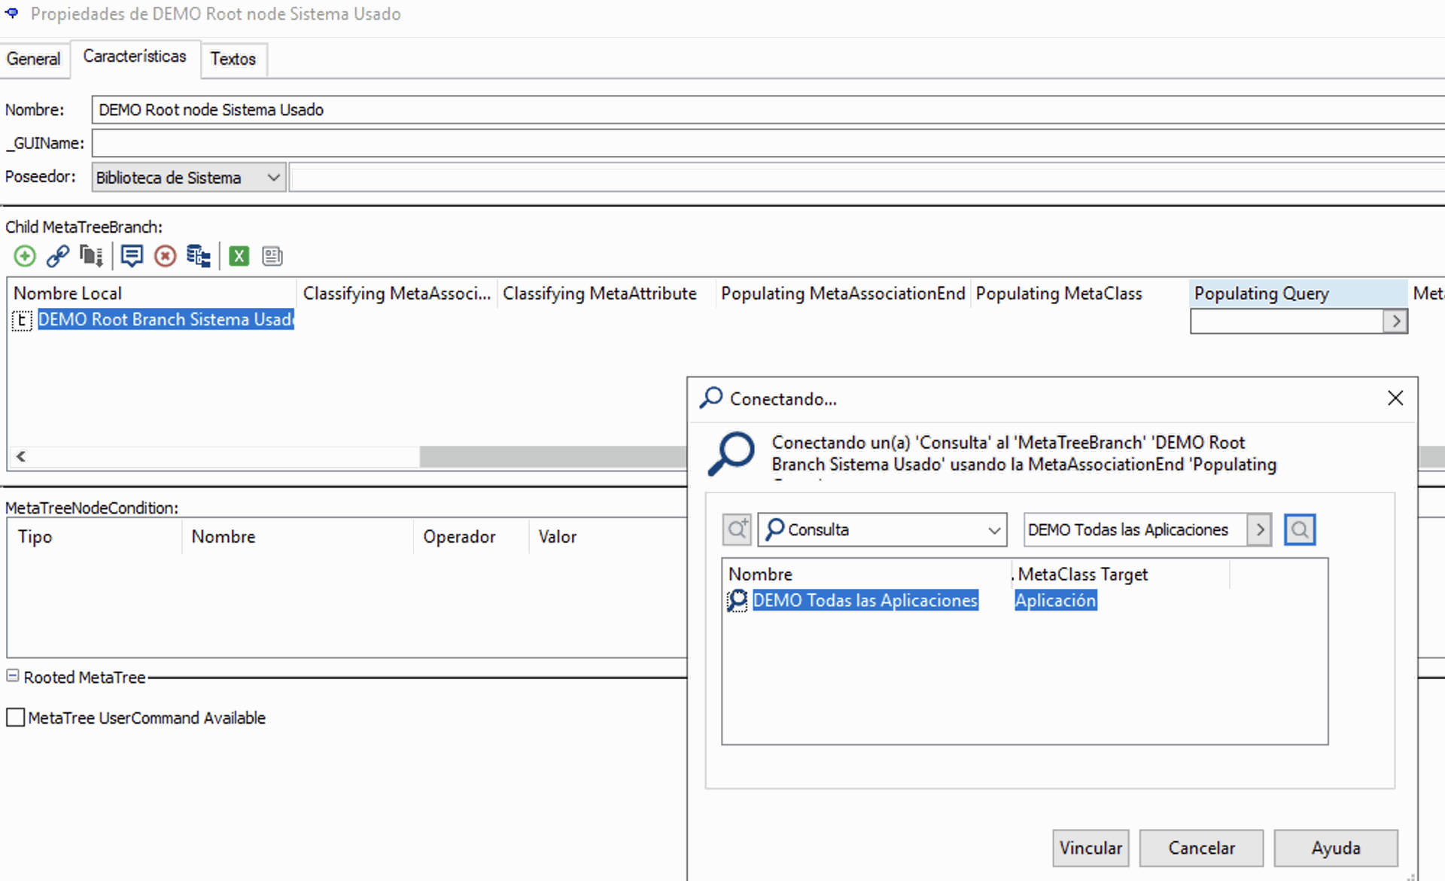
Task: Click the Vincular button
Action: (1091, 848)
